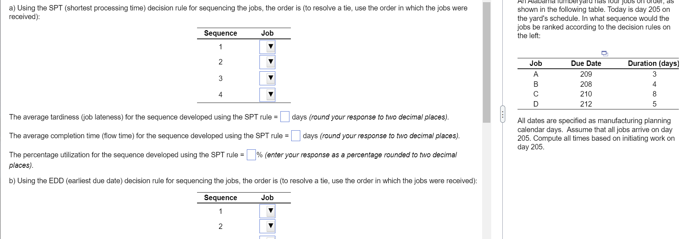Click the average tardiness answer box
The height and width of the screenshot is (239, 681).
(285, 117)
